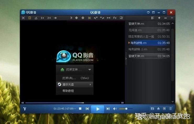Screen dimensions: 194x124
Task: Click the increase brightness sun icon
Action: pos(77,18)
